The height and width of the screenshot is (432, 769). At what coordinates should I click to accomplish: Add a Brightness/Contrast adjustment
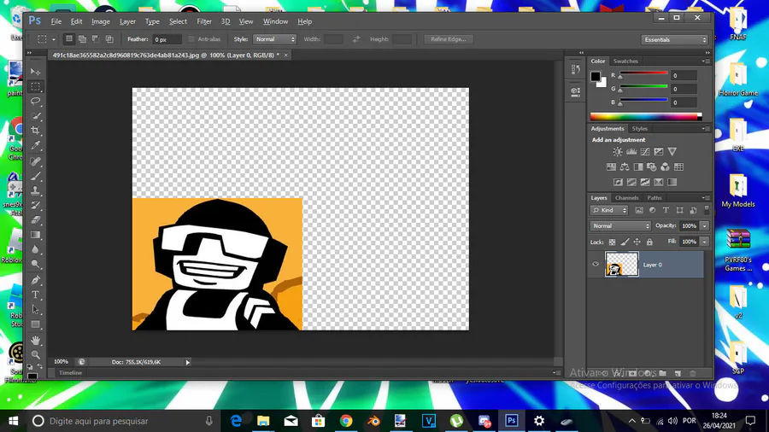click(618, 152)
